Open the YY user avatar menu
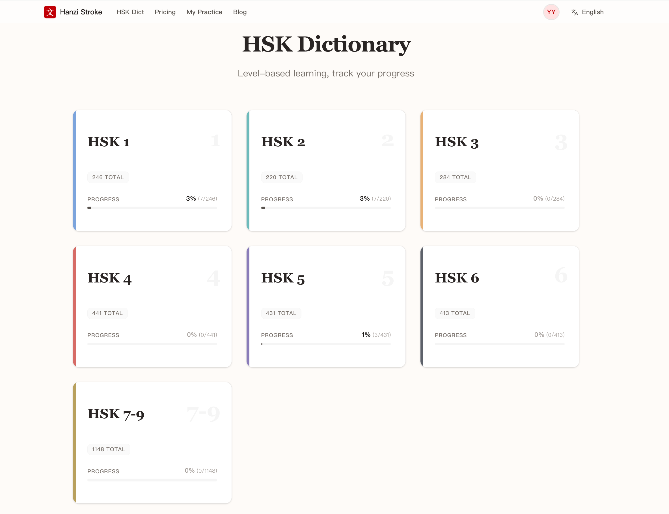The width and height of the screenshot is (669, 514). tap(551, 12)
